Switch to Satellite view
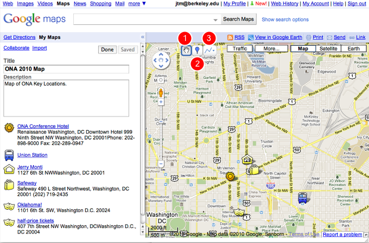The height and width of the screenshot is (243, 369). [x=329, y=49]
